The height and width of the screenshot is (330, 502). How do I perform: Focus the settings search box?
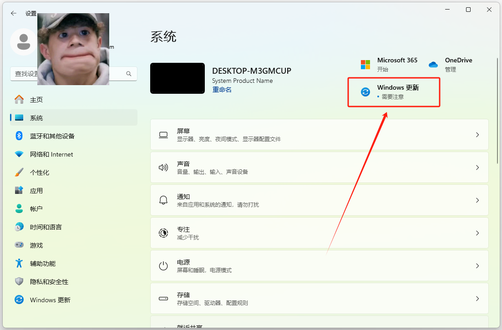74,74
